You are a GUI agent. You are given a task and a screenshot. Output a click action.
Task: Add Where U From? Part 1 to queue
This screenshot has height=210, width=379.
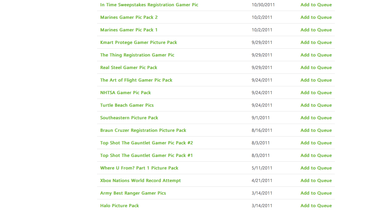click(316, 168)
